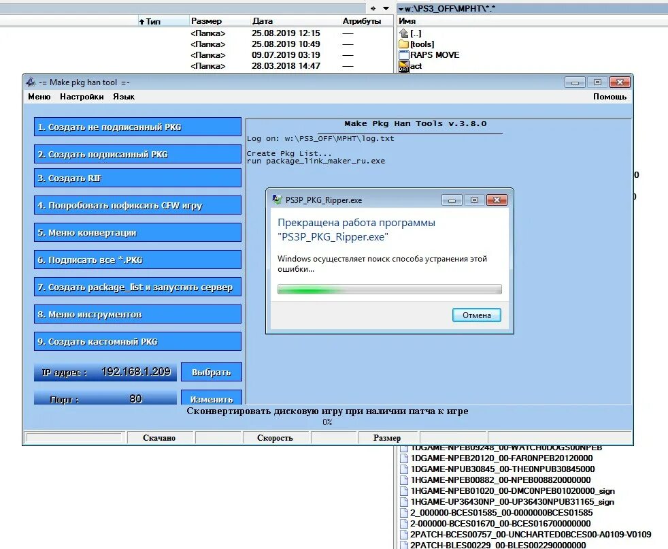Minimize the Make pkg han tool window
The height and width of the screenshot is (549, 668).
tap(575, 82)
